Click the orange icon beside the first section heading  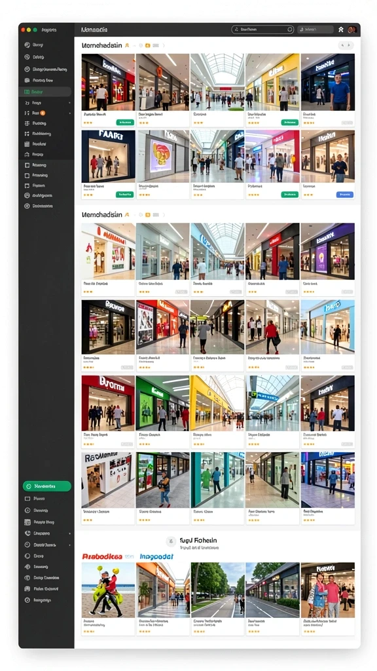(126, 45)
